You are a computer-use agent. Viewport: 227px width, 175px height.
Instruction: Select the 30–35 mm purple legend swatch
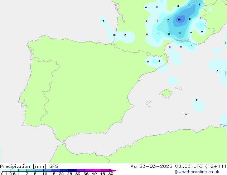pos(81,170)
